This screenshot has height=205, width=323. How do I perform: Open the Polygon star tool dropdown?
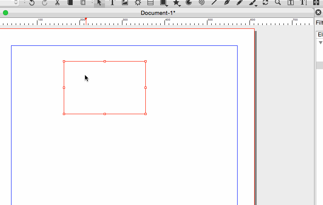point(180,6)
